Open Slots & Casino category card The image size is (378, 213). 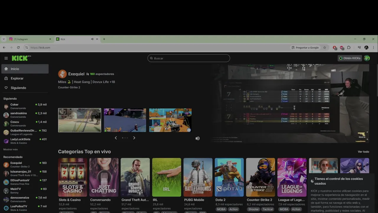73,177
